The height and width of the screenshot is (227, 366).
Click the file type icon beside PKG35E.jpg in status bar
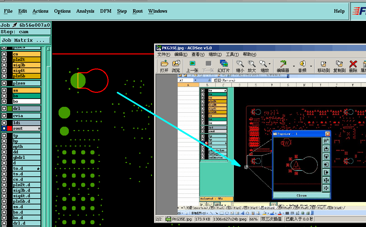[x=168, y=219]
